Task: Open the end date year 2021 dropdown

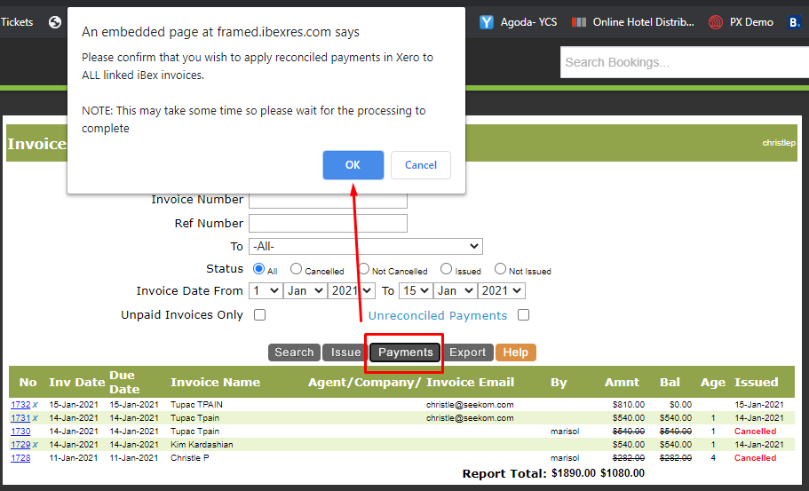Action: (x=501, y=290)
